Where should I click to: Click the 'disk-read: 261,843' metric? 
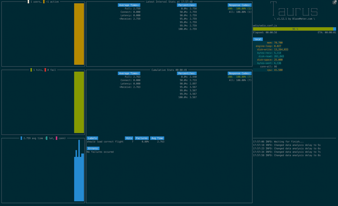271,56
